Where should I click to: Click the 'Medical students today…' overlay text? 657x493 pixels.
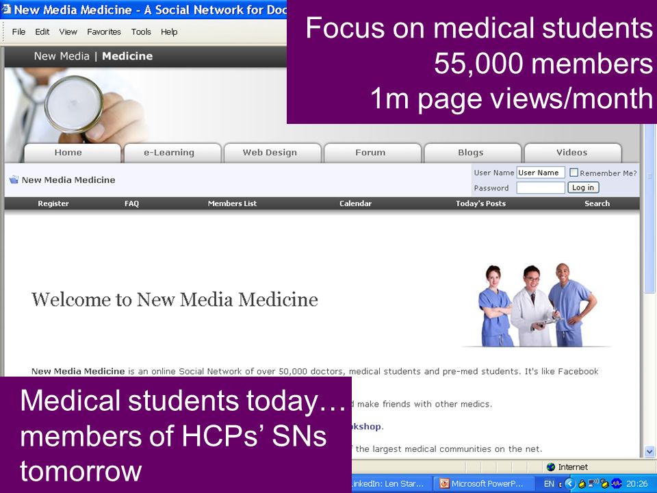tap(183, 401)
